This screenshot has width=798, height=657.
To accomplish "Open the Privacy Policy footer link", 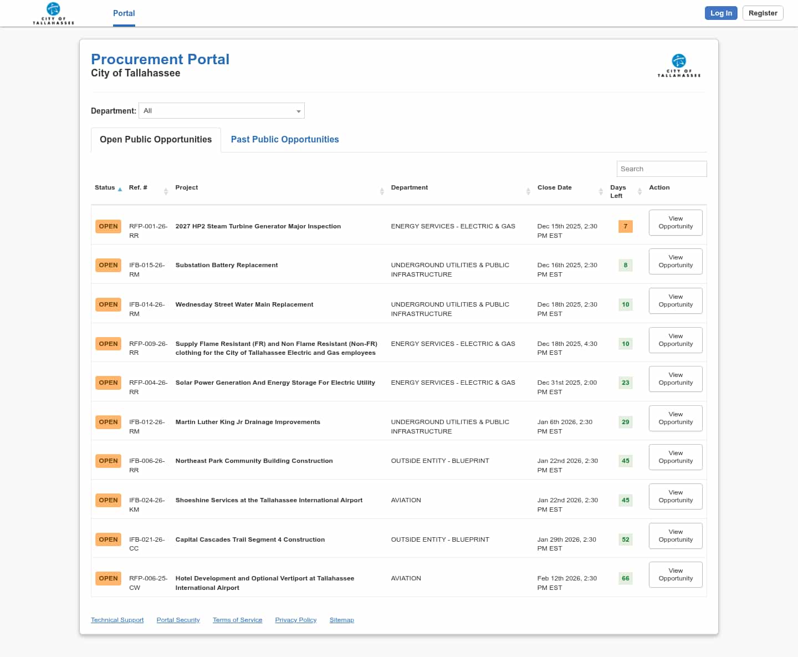I will click(x=295, y=620).
